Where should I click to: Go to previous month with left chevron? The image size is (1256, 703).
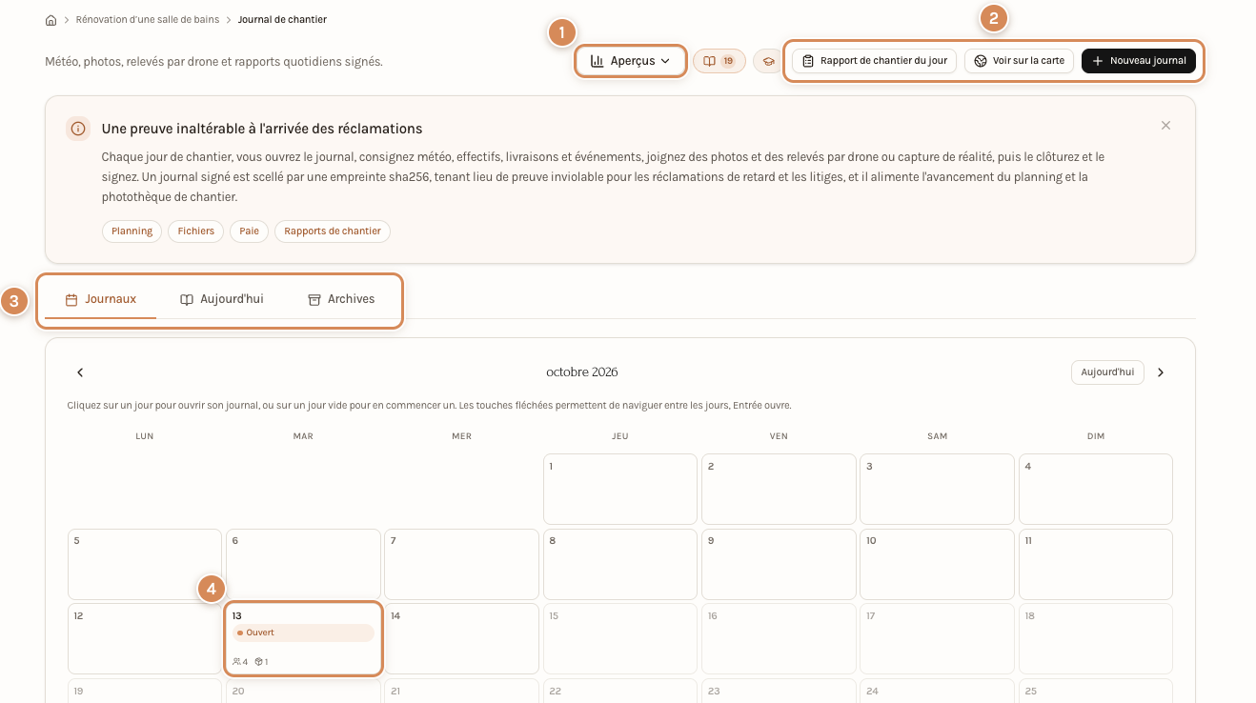tap(80, 372)
